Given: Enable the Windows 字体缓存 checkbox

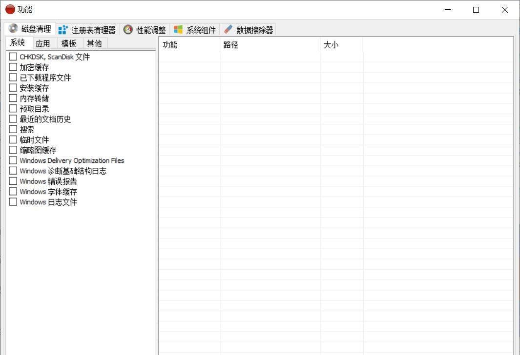Looking at the screenshot, I should [x=13, y=192].
